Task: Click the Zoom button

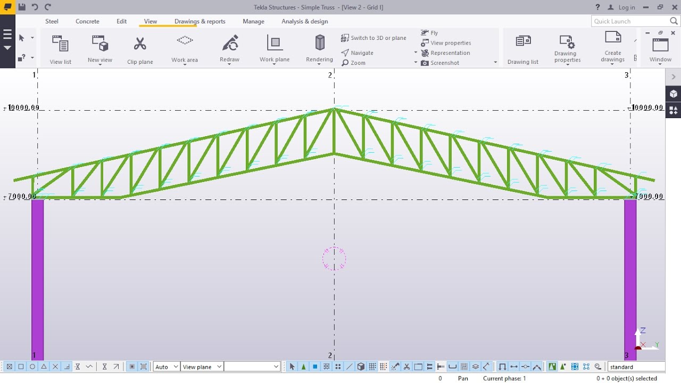Action: 353,63
